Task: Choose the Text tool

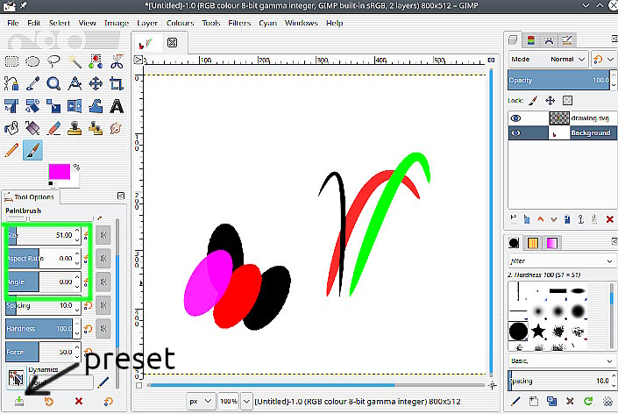Action: coord(116,106)
